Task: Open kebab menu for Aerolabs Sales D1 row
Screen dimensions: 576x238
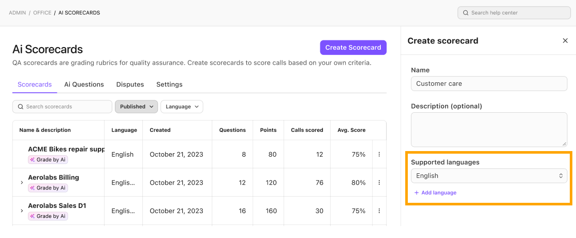Action: click(379, 211)
